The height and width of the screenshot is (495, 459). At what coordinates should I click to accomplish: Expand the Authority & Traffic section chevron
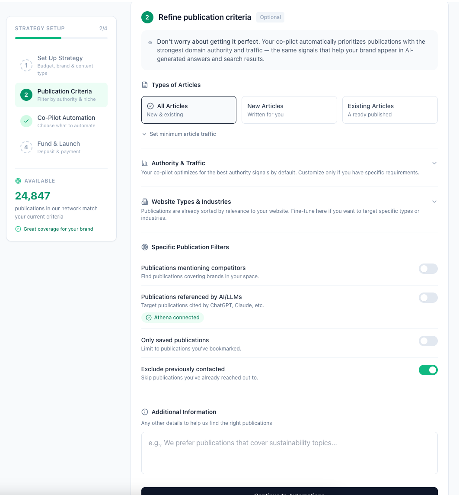point(434,163)
